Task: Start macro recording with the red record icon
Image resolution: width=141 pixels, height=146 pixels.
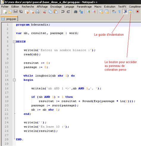Action: point(137,12)
